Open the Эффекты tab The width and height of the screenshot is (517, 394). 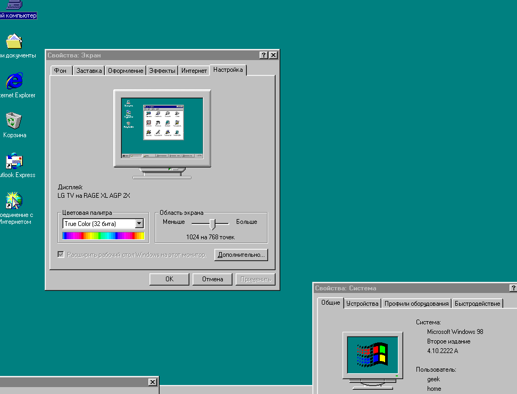pyautogui.click(x=162, y=71)
